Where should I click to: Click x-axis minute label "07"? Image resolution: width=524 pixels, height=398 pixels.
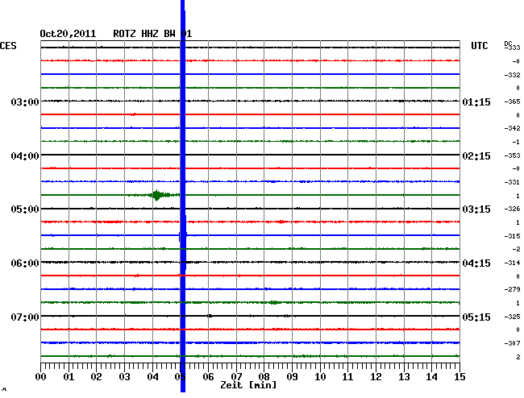coord(236,377)
